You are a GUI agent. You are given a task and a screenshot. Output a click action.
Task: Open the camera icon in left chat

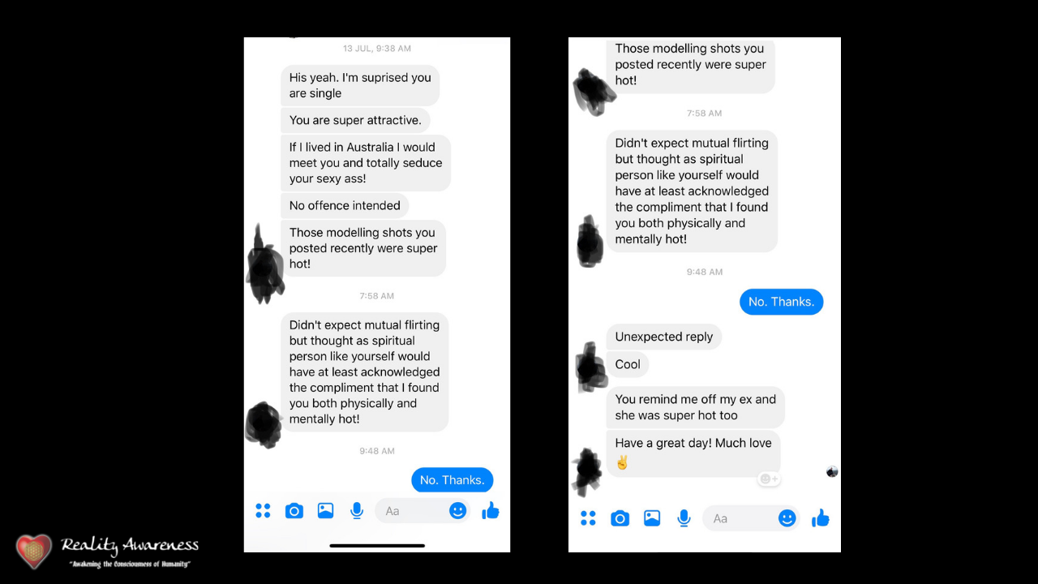[294, 511]
